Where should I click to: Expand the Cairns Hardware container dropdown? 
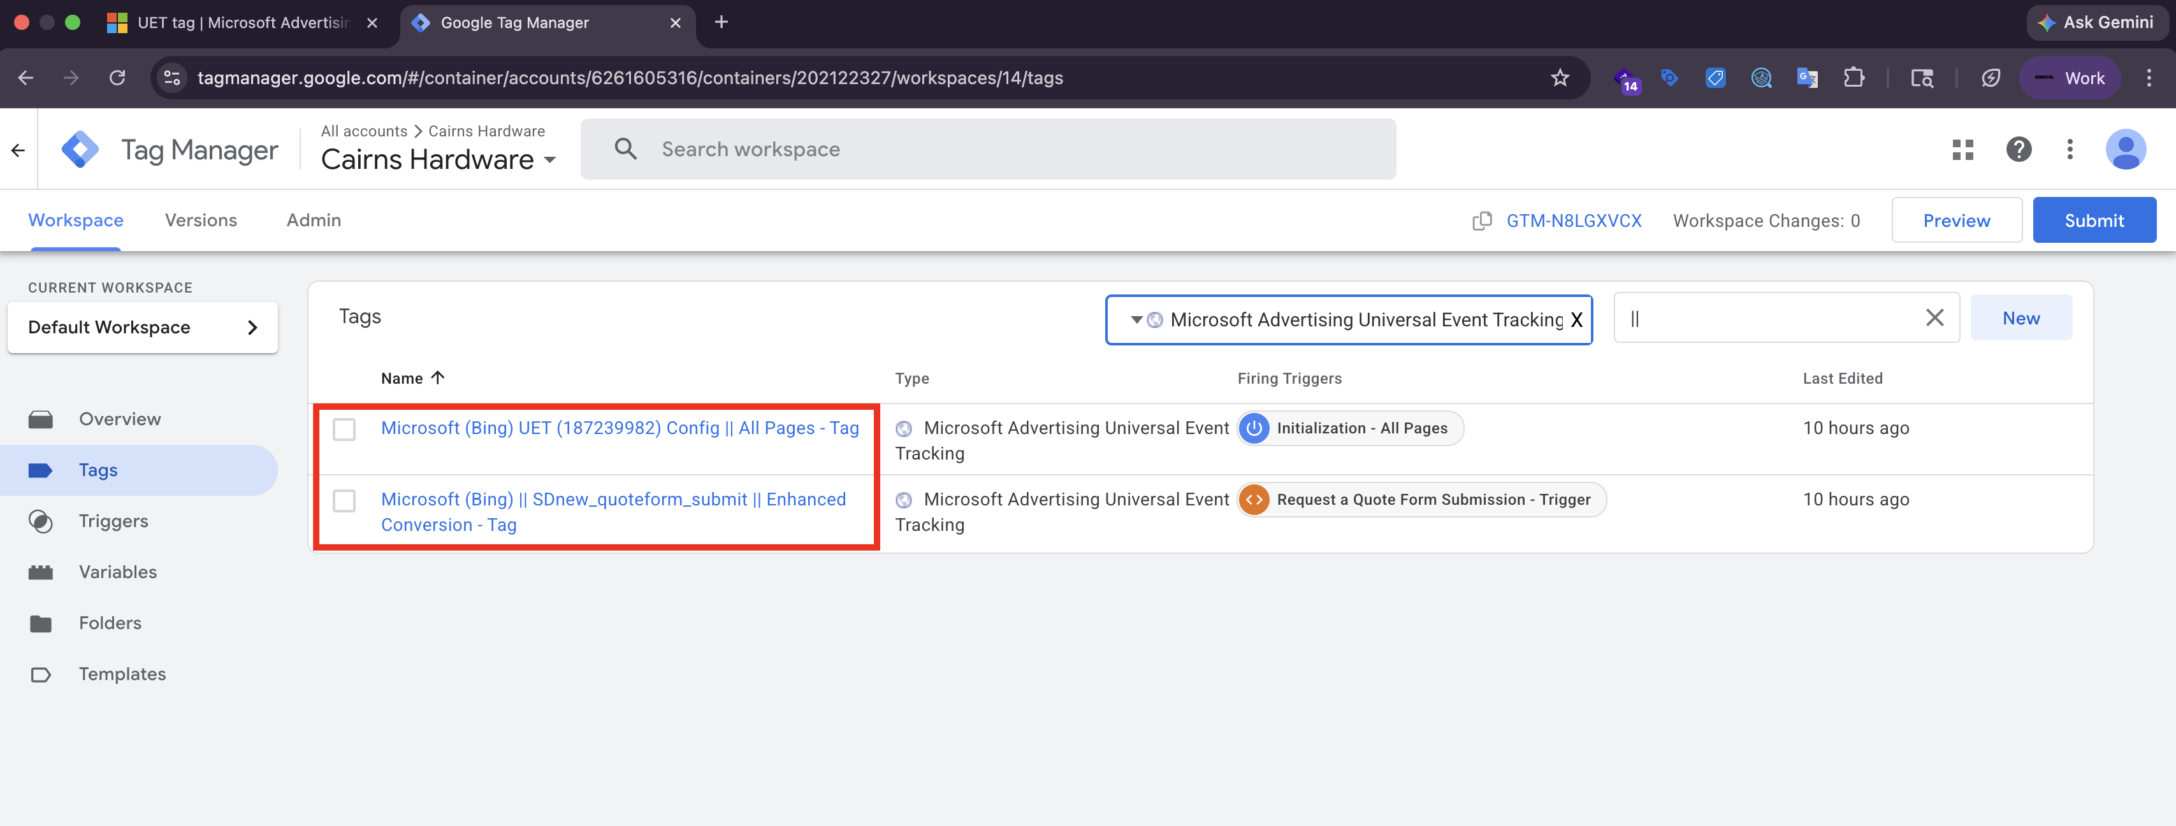(x=550, y=159)
